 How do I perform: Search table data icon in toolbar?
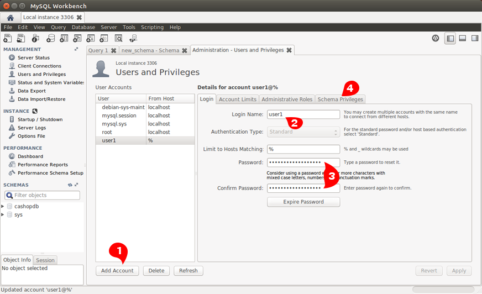pos(118,38)
